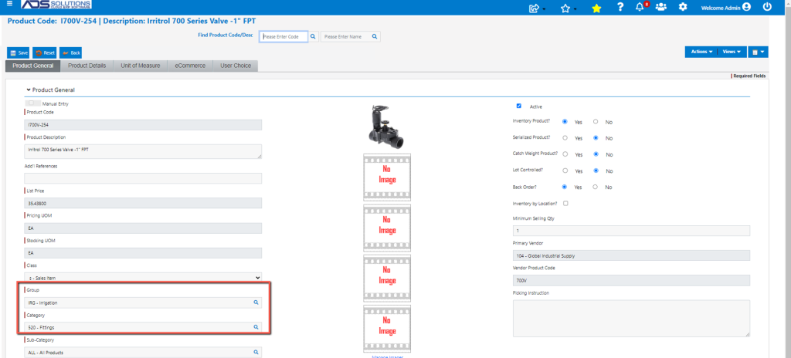
Task: Click the Primary Vendor field
Action: pos(631,255)
